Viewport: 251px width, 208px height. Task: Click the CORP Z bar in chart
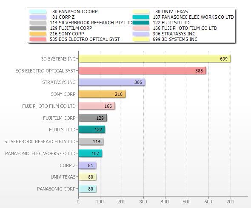[87, 165]
